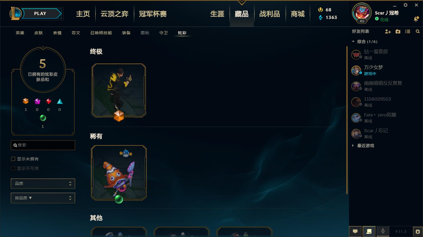Open the 按品质 sort dropdown
Screen dimensions: 423x237
click(x=43, y=198)
